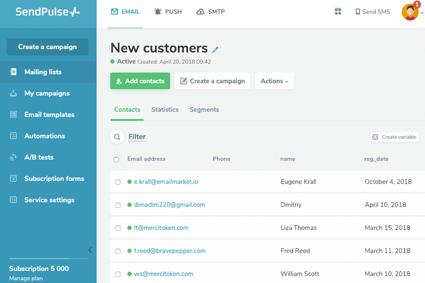Click the name cell Eugene Krall
425x283 pixels.
[298, 182]
